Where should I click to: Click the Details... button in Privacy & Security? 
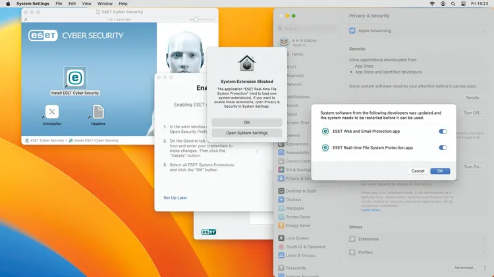pyautogui.click(x=474, y=98)
